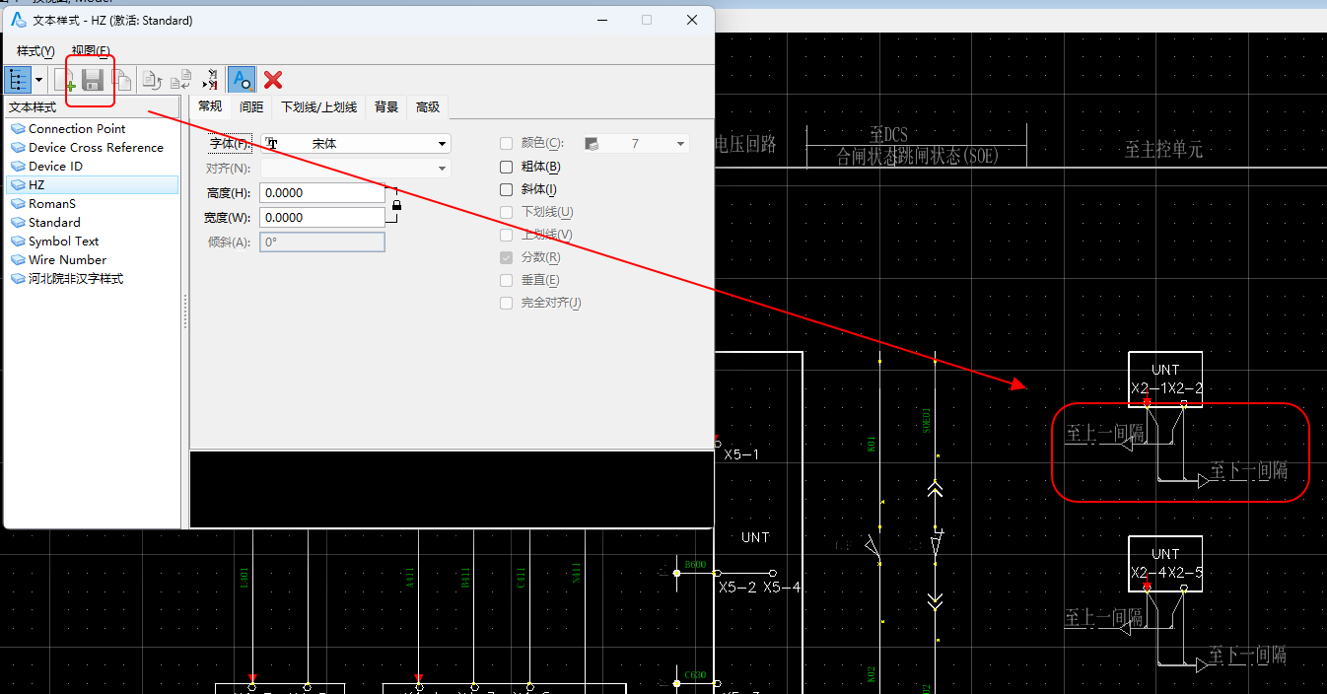Click the update style from library icon
Image resolution: width=1327 pixels, height=694 pixels.
[152, 80]
